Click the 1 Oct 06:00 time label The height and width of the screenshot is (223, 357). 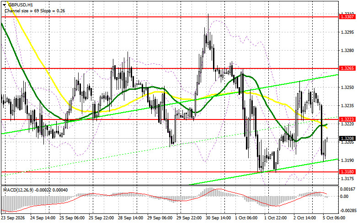[x=247, y=218]
